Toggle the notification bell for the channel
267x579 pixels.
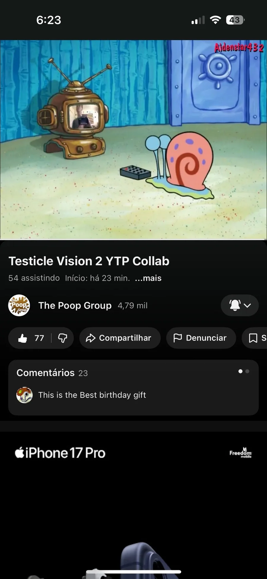(x=235, y=305)
